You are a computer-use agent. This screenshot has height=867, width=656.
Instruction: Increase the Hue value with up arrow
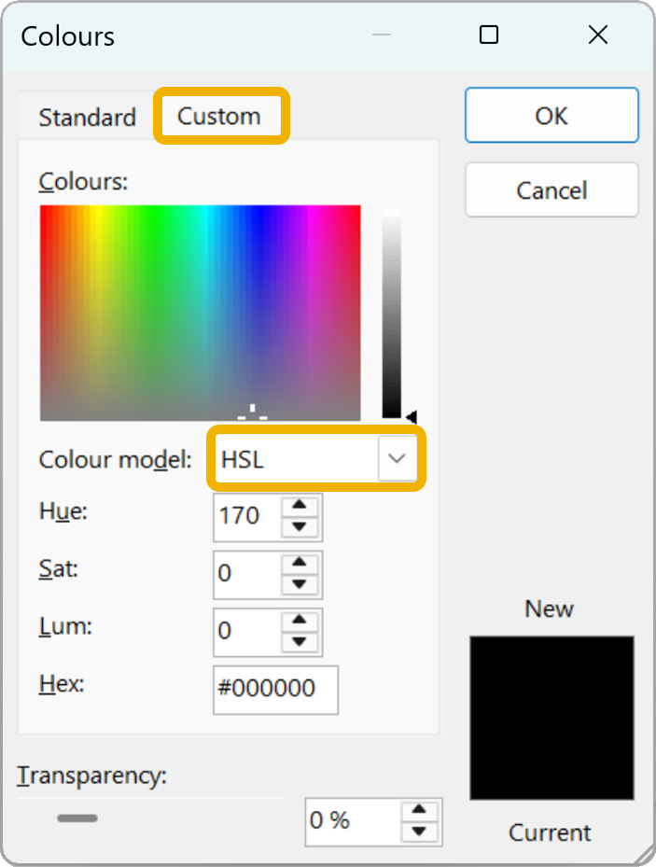(300, 505)
